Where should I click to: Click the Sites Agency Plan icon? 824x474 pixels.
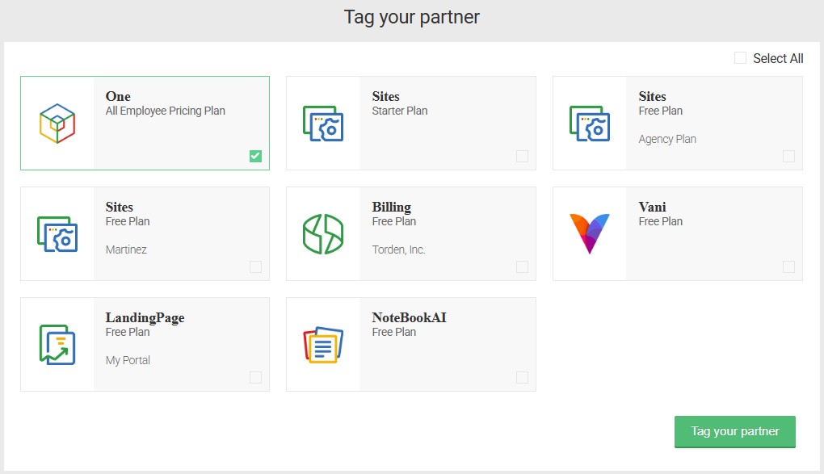pos(590,124)
